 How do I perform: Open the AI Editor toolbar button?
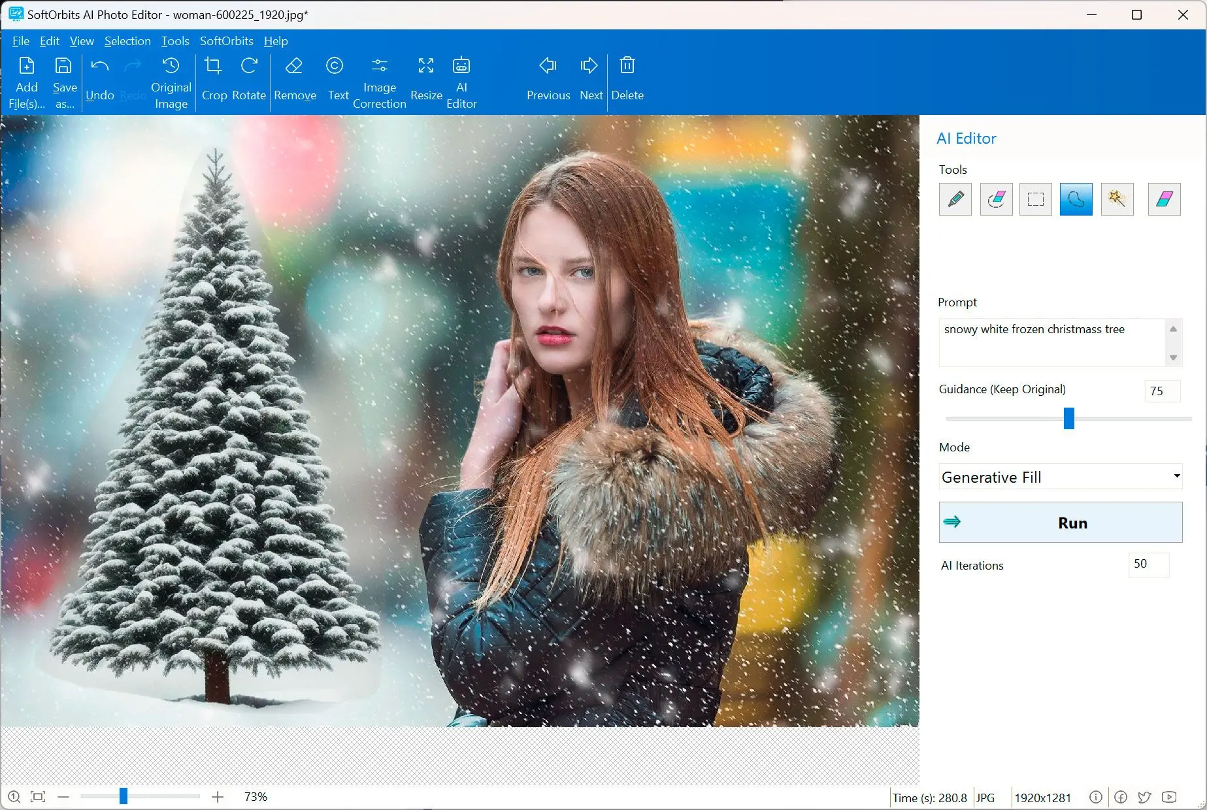click(x=461, y=82)
